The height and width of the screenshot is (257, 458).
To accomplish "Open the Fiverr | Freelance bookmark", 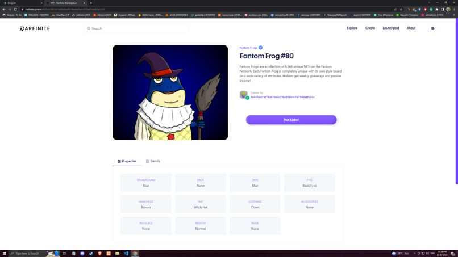I will tap(384, 15).
